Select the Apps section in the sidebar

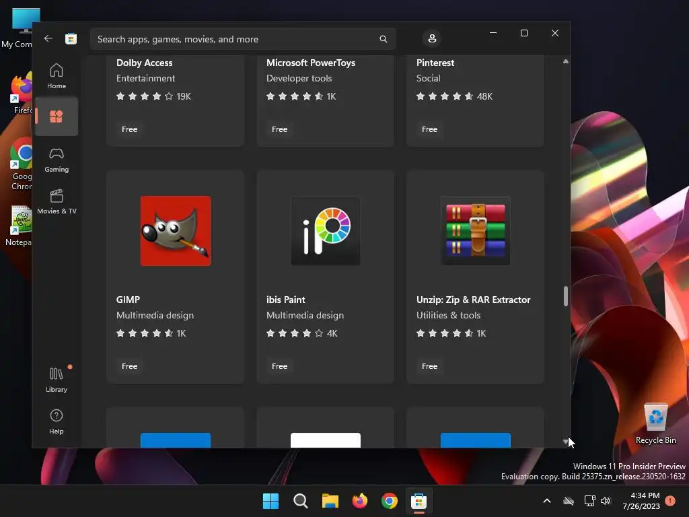57,116
